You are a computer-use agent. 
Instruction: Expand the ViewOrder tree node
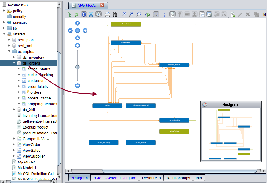(x=14, y=144)
